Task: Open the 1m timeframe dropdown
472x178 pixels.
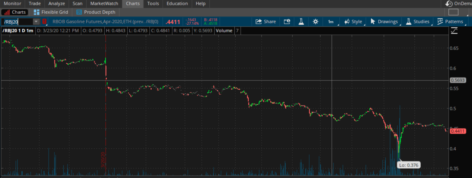Action: point(331,22)
